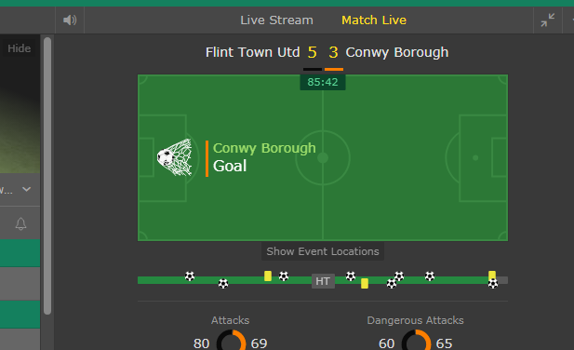Click the yellow card below the timeline after HT

(x=365, y=283)
